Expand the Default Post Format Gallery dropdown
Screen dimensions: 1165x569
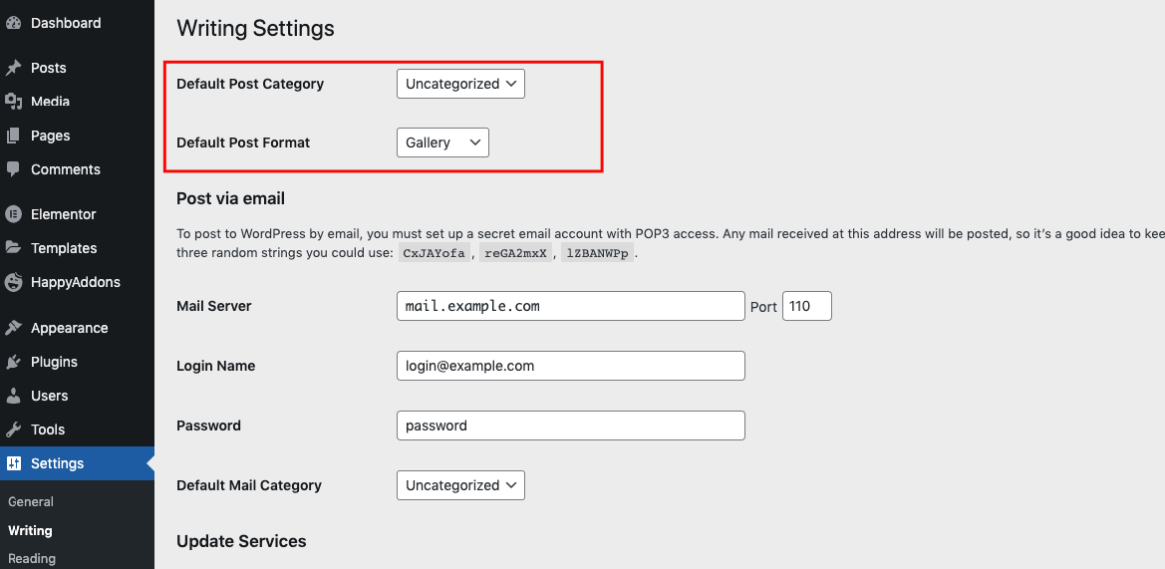click(442, 142)
